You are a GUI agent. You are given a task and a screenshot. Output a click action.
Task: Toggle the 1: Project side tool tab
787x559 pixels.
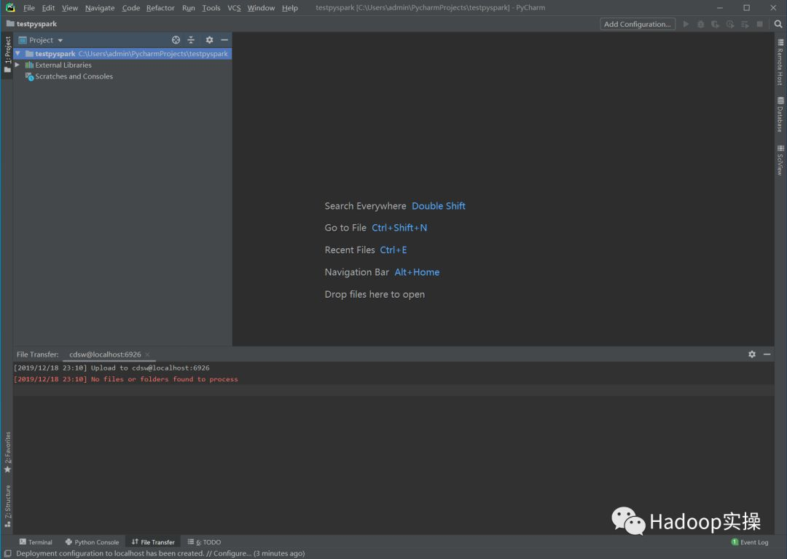7,54
